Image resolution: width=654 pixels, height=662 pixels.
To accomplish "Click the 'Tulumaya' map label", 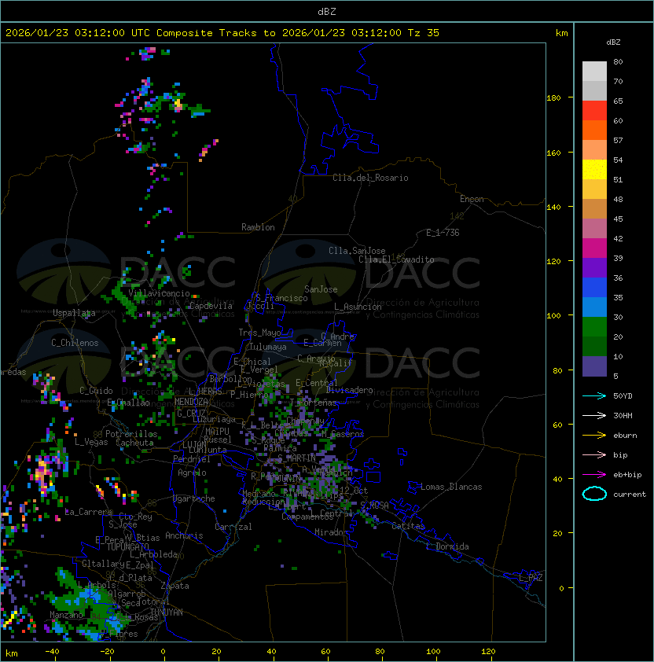I will pyautogui.click(x=268, y=347).
